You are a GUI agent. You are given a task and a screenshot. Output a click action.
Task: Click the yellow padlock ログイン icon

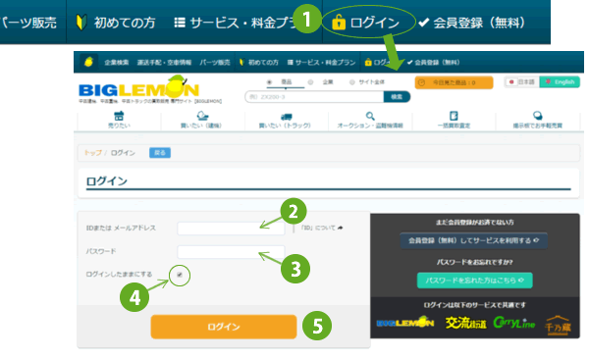point(339,23)
